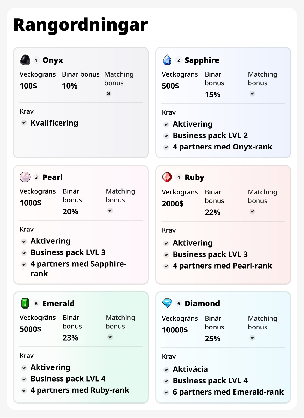Click the red Ruby gemstone icon
Screen dimensions: 304x418
click(x=167, y=177)
